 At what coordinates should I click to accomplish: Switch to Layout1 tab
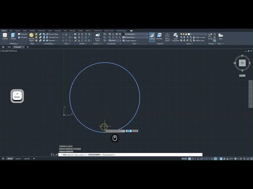(x=18, y=159)
